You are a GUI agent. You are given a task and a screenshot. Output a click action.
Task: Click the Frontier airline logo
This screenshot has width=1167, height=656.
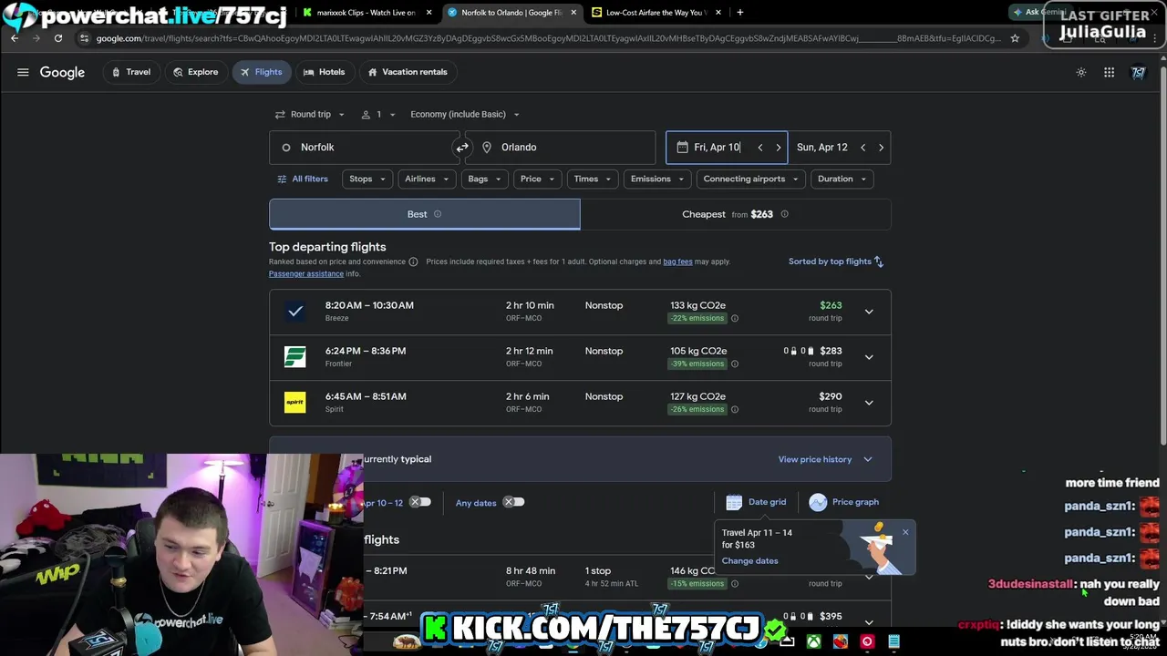(x=295, y=356)
